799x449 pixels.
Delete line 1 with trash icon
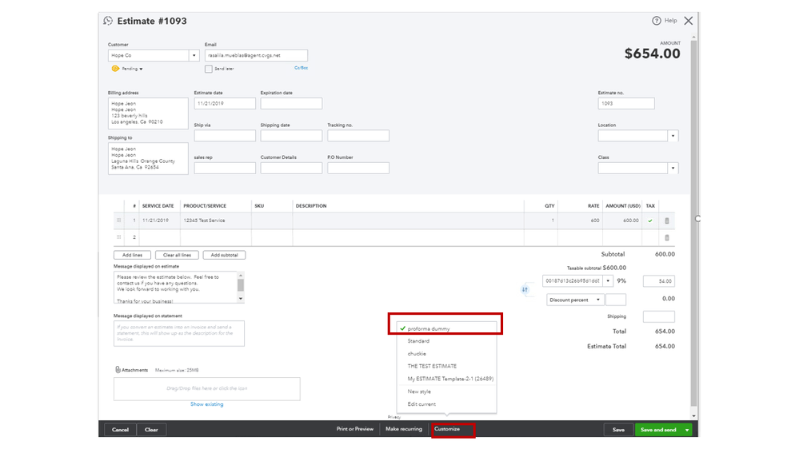coord(667,221)
